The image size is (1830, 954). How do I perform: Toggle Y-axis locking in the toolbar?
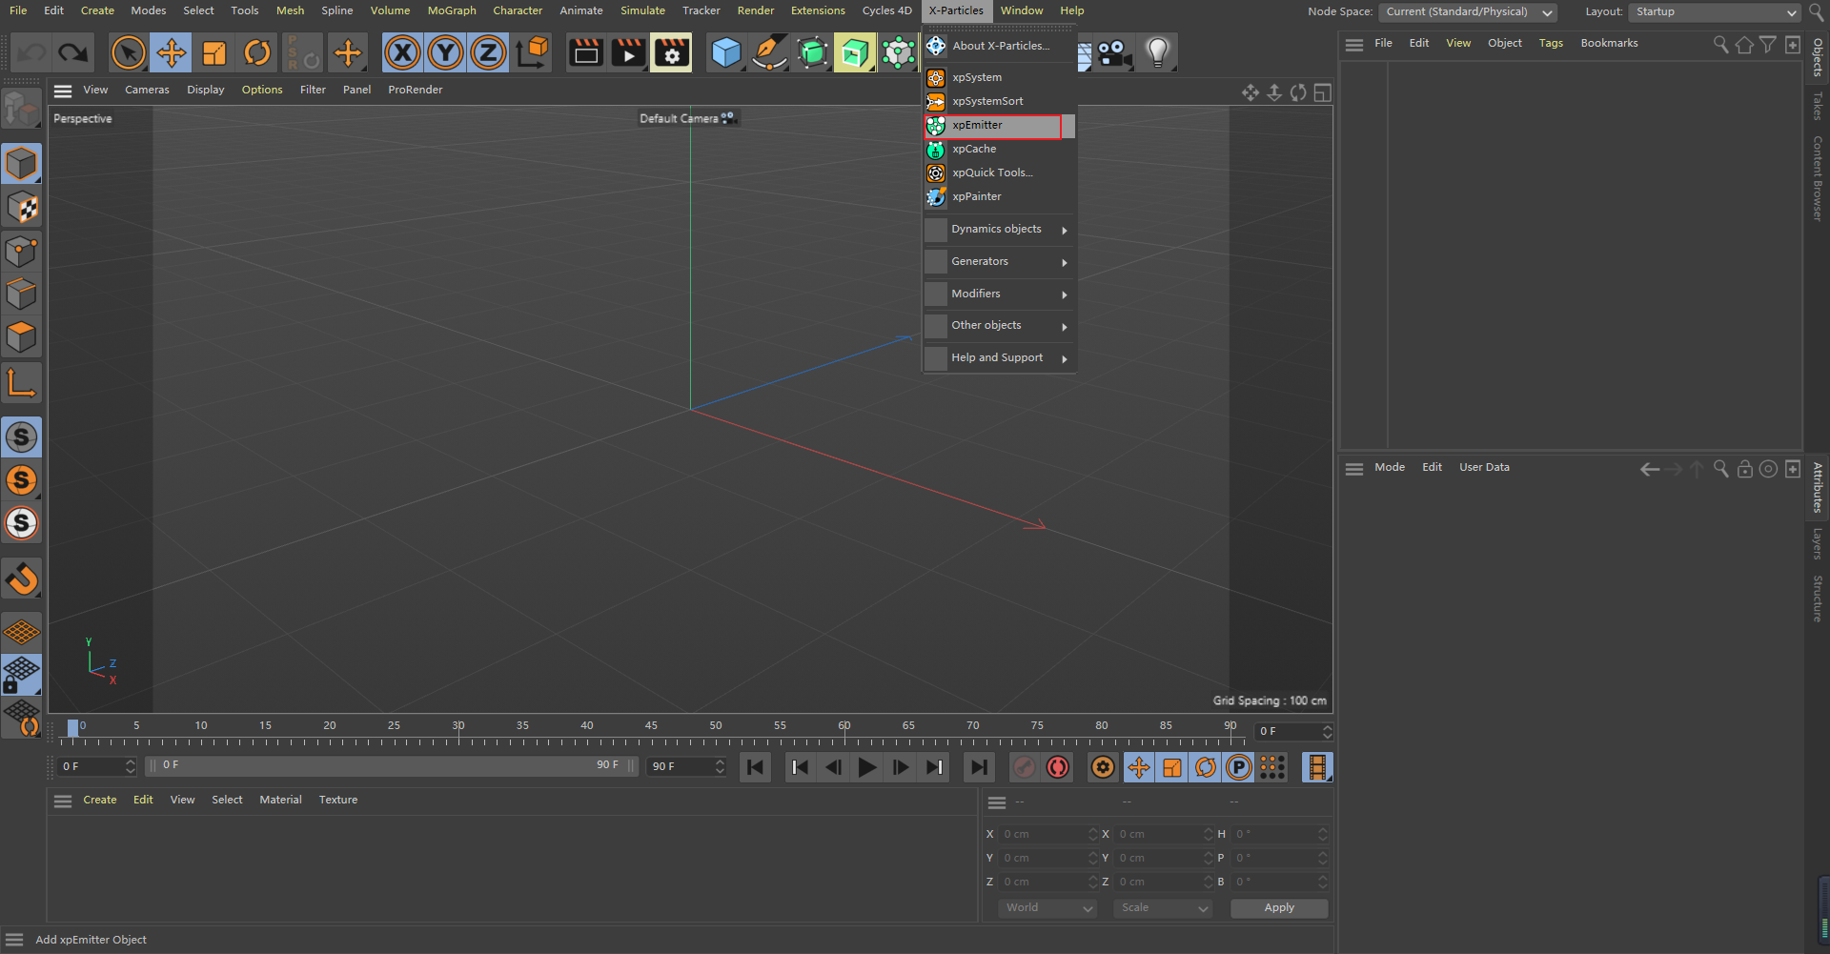(x=444, y=52)
